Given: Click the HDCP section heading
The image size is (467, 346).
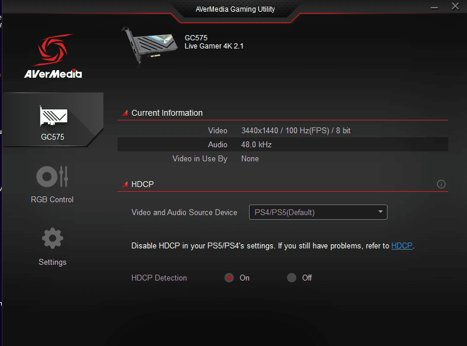Looking at the screenshot, I should point(143,184).
